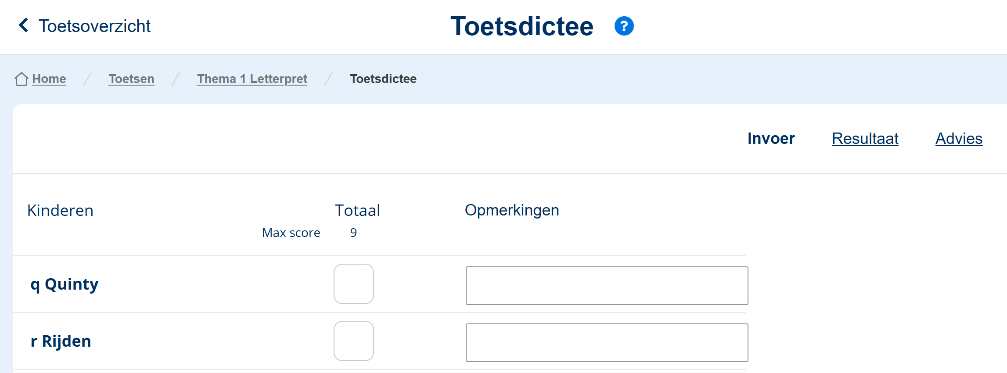This screenshot has width=1007, height=373.
Task: Open the Home breadcrumb link
Action: pyautogui.click(x=49, y=79)
